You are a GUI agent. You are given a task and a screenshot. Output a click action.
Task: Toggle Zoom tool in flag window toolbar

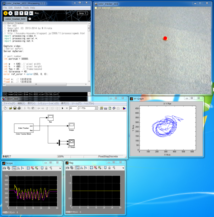click(x=77, y=168)
